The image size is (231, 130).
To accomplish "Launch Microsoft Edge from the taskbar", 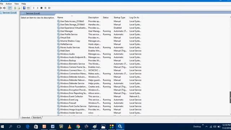I will 27,126.
